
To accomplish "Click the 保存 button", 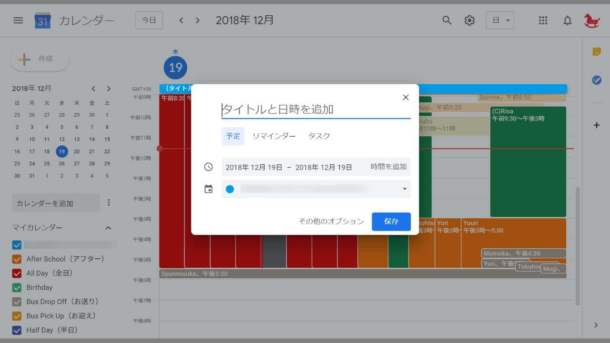I will (391, 222).
